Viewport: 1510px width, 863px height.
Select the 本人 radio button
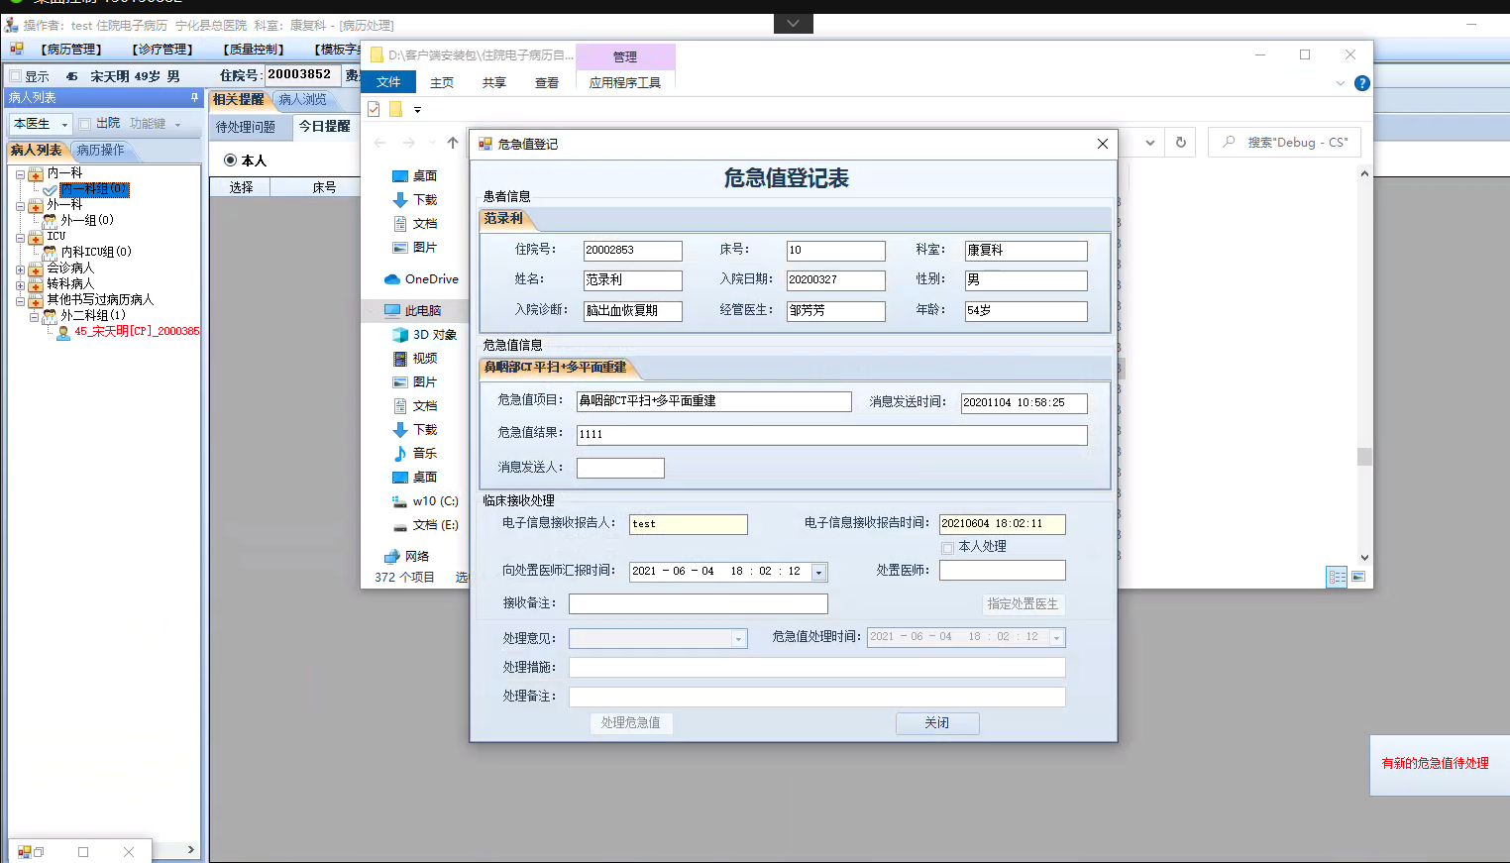coord(230,161)
